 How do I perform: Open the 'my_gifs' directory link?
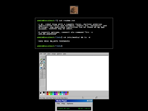pos(54,41)
